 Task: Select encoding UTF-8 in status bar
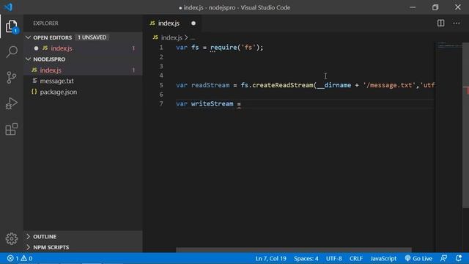[x=334, y=258]
